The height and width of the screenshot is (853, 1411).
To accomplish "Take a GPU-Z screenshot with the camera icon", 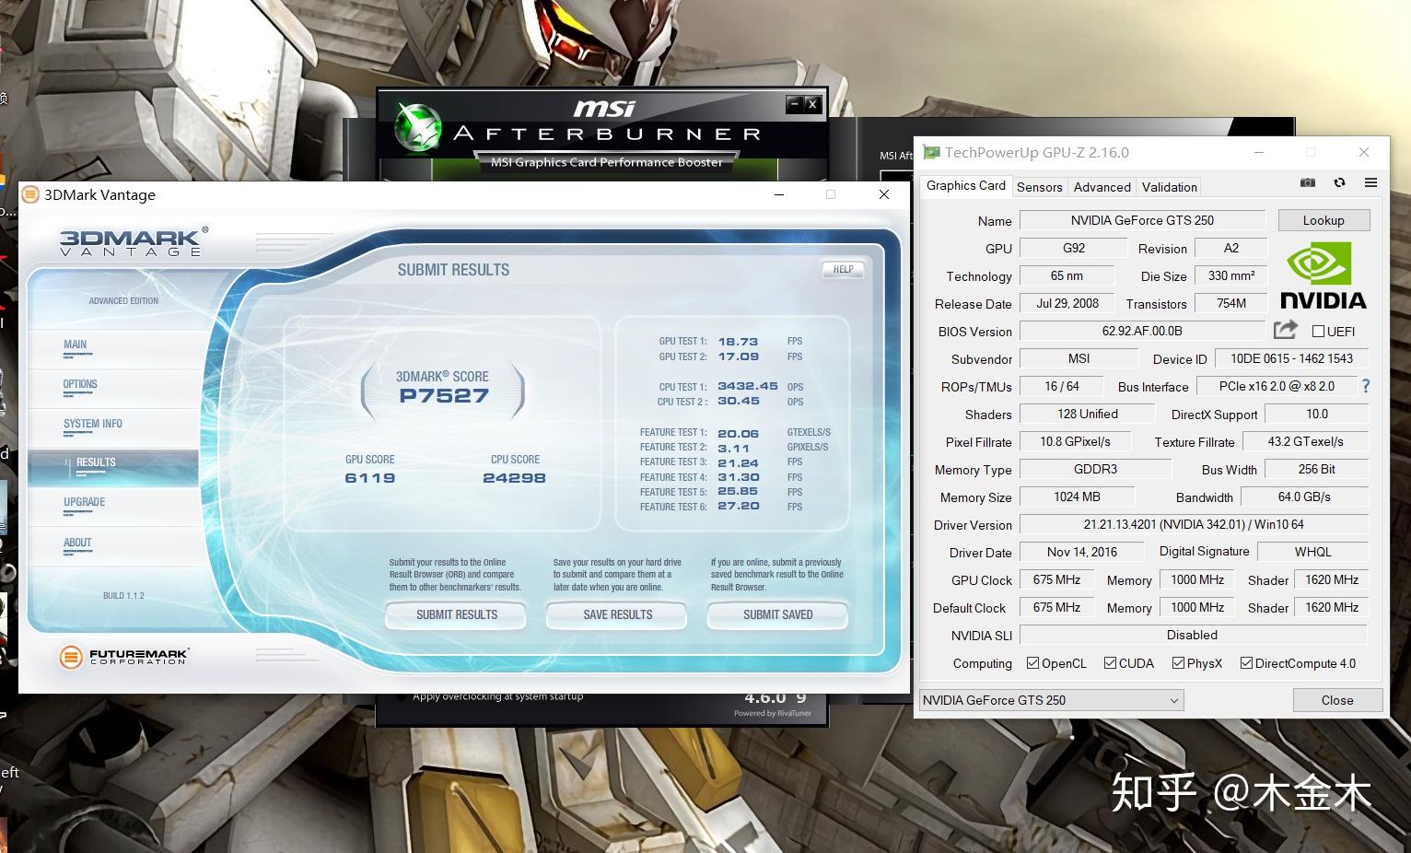I will 1308,183.
